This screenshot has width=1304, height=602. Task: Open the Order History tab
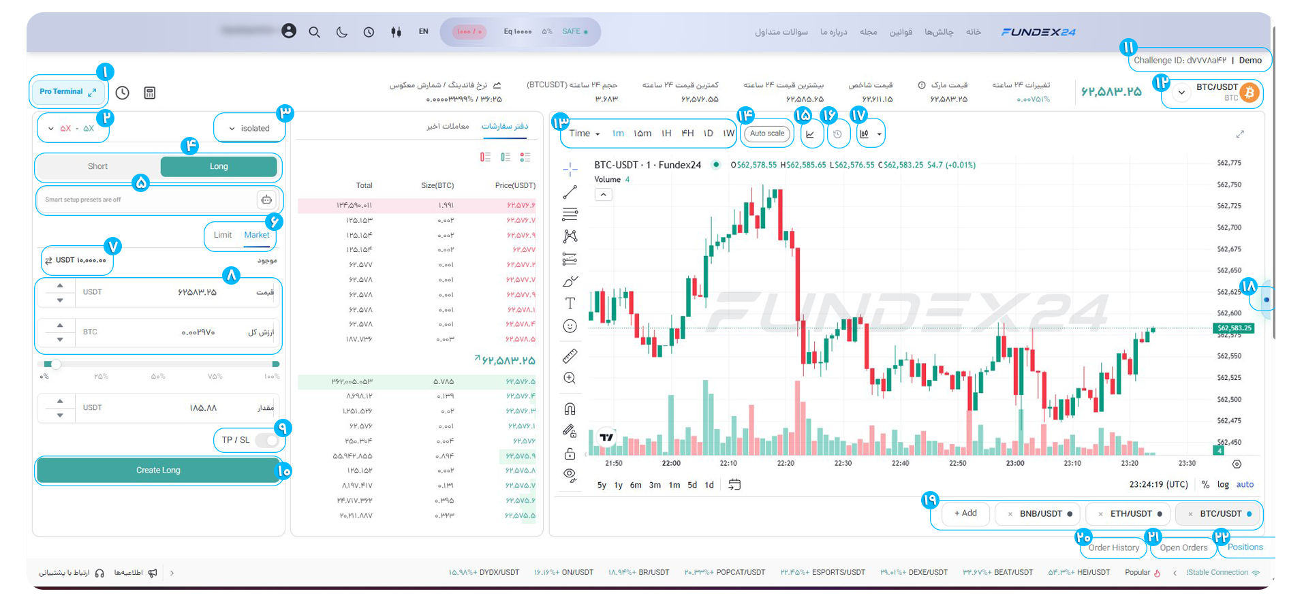(x=1113, y=548)
